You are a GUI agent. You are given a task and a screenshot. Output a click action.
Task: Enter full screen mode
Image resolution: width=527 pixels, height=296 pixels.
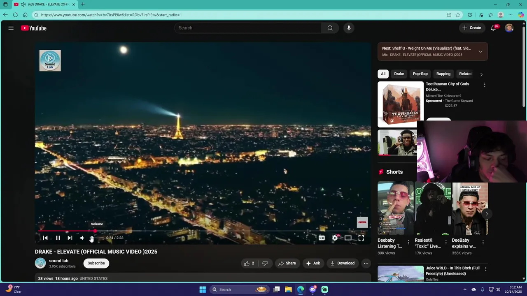(361, 238)
